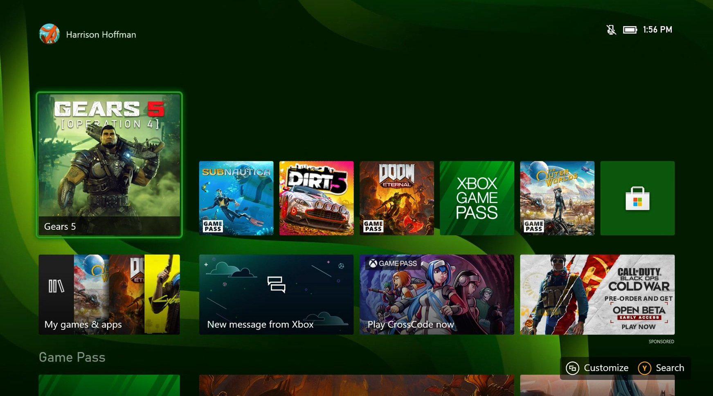Read New message from Xbox

point(260,324)
